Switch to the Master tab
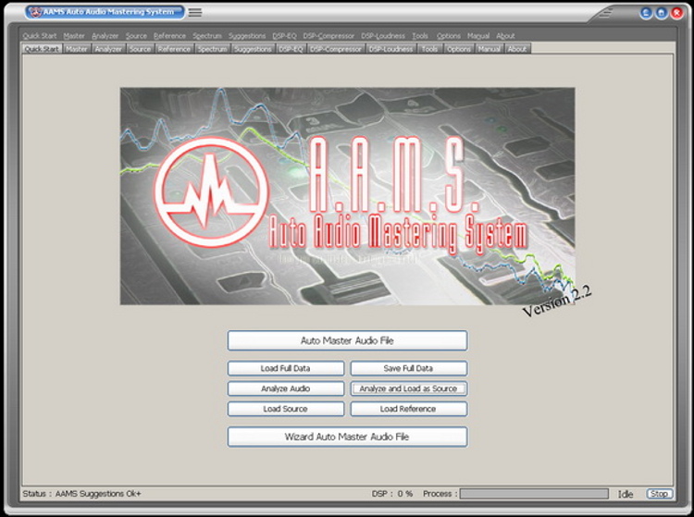This screenshot has width=694, height=517. pyautogui.click(x=77, y=49)
